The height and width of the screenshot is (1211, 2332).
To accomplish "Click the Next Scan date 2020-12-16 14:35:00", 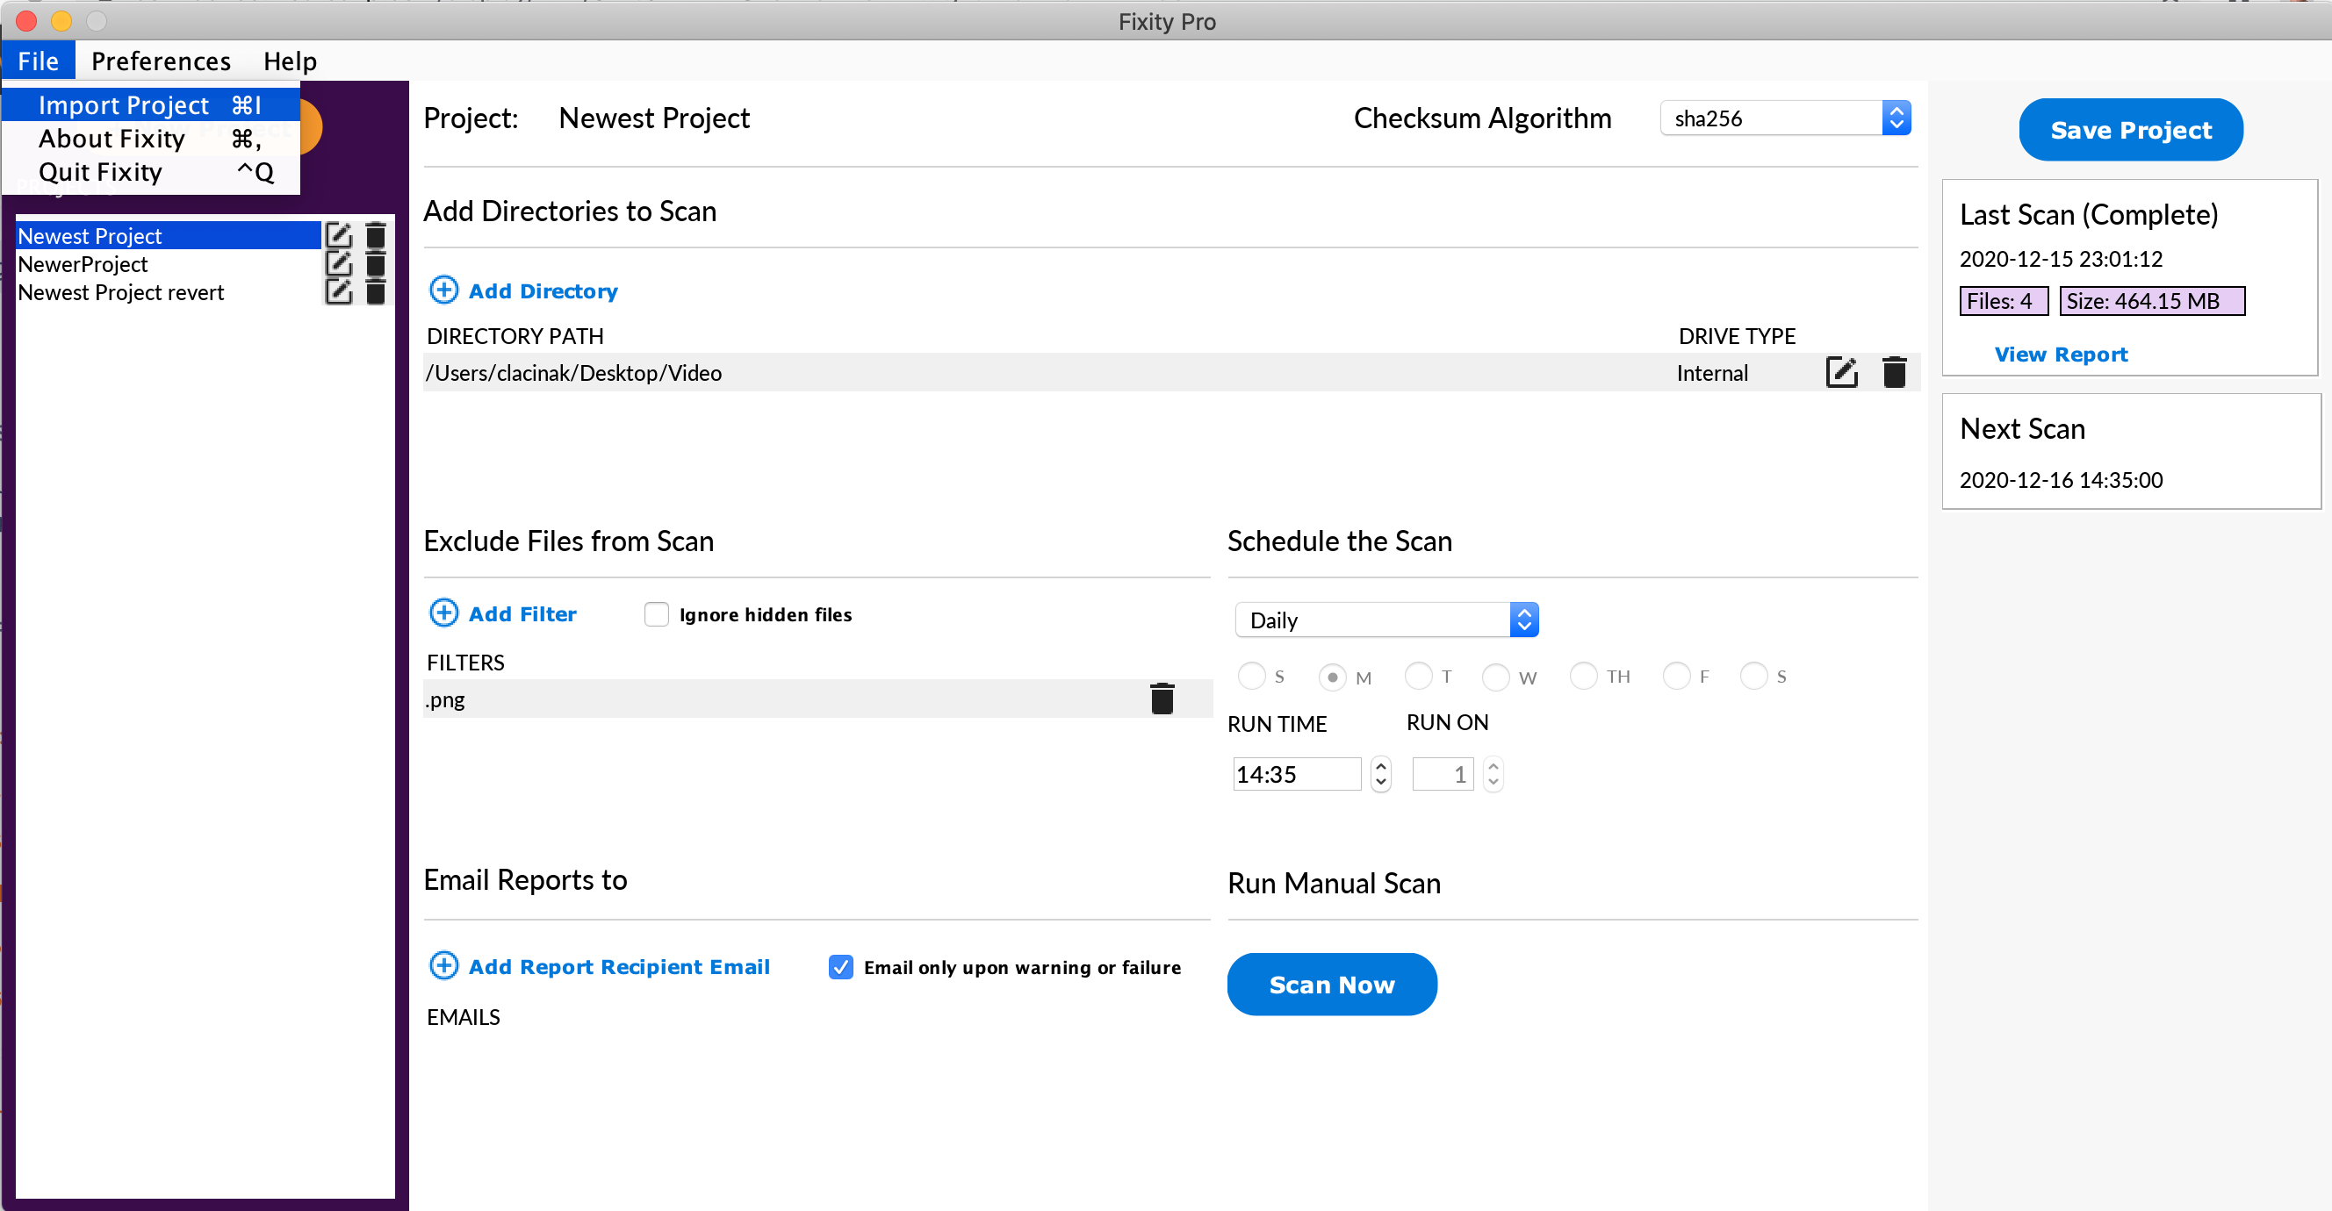I will 2061,479.
